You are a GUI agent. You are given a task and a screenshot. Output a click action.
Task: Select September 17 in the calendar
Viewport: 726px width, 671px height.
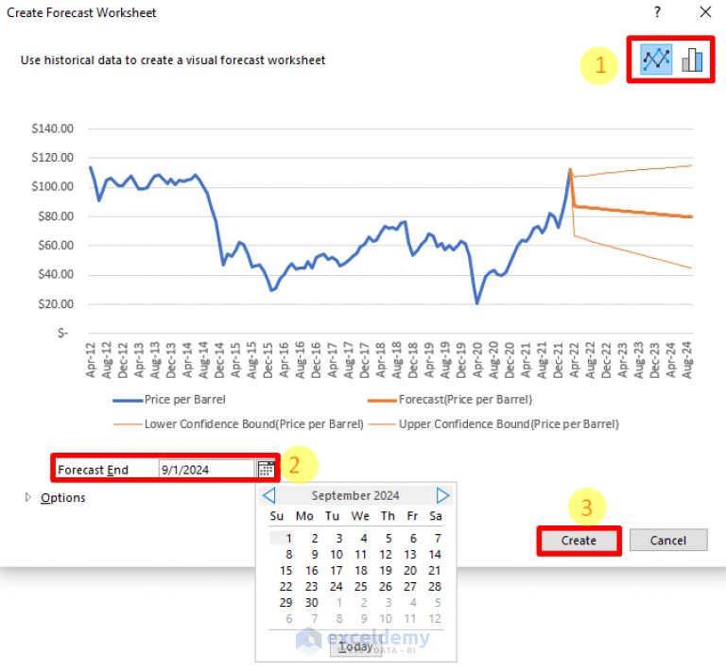pos(337,571)
